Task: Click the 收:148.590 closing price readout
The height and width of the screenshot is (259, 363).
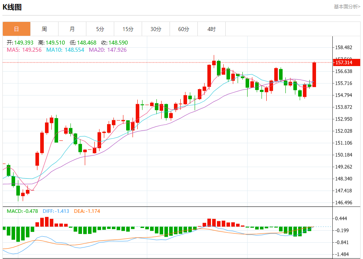Action: (114, 43)
